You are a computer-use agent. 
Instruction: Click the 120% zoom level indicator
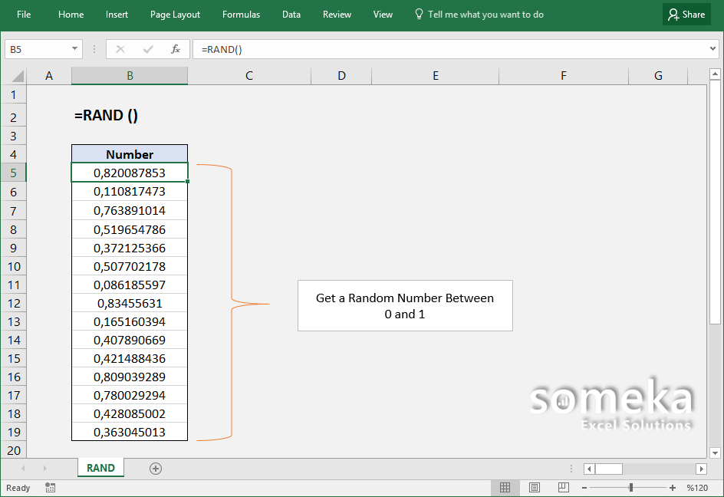[x=699, y=487]
